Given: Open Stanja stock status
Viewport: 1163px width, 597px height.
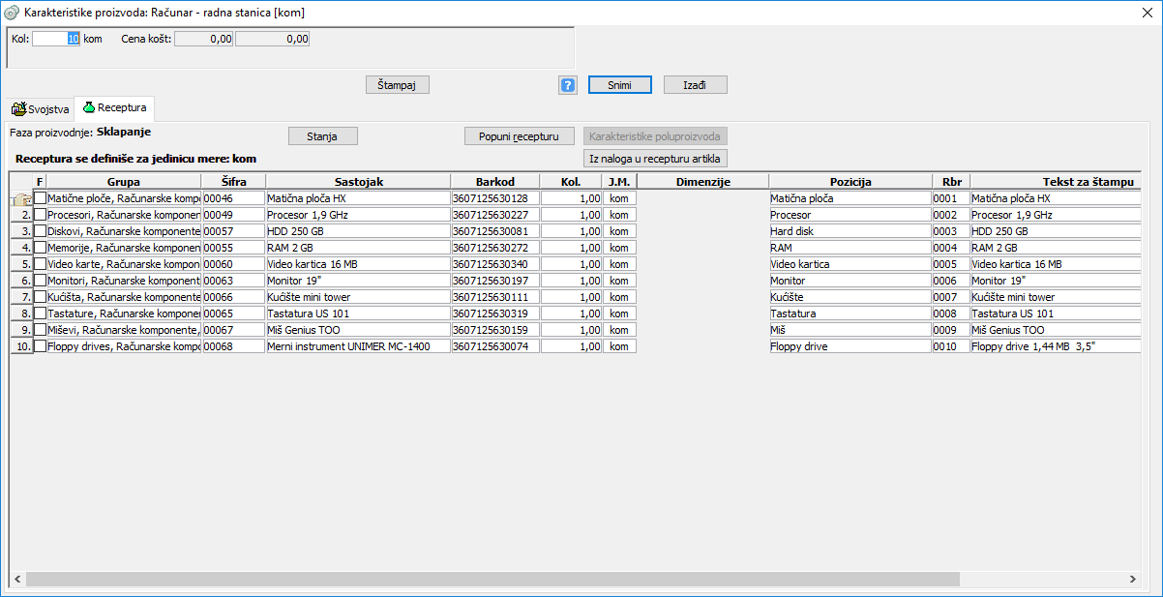Looking at the screenshot, I should 323,136.
